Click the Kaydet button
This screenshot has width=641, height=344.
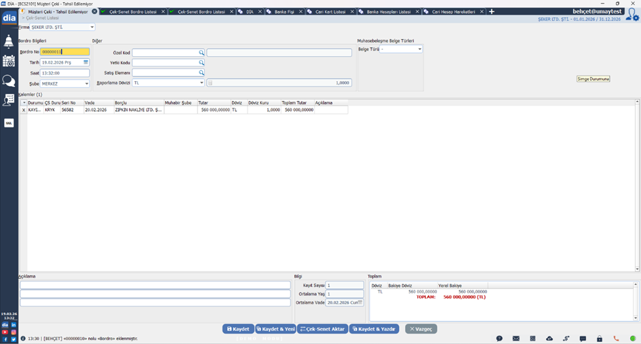click(x=238, y=328)
